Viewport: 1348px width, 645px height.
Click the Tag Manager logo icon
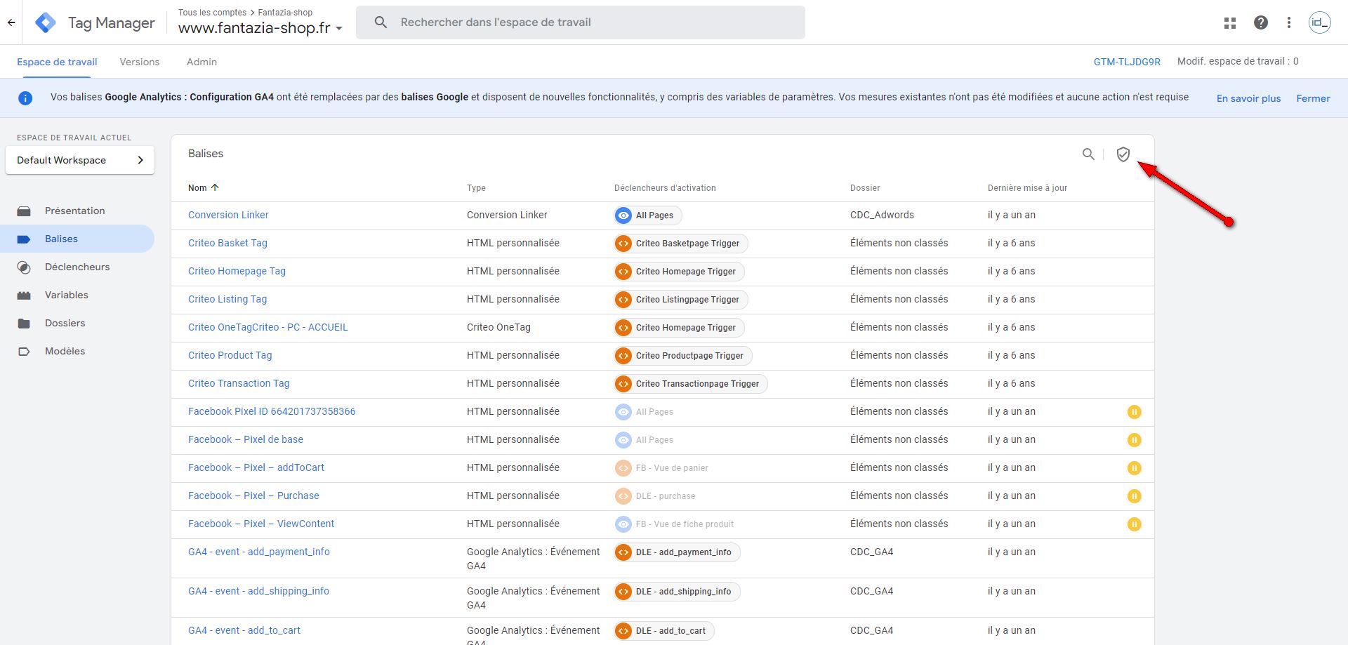coord(46,22)
